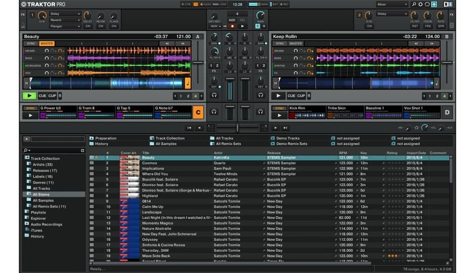Open the All Remix Sets favorite
475x273 pixels.
(x=226, y=144)
